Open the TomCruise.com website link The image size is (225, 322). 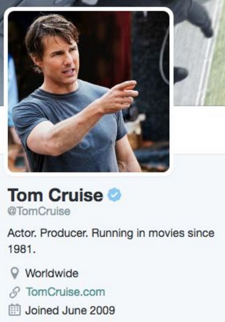pyautogui.click(x=65, y=292)
